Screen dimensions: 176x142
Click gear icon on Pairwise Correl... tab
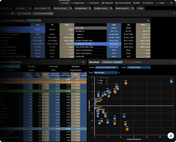[x=71, y=8]
